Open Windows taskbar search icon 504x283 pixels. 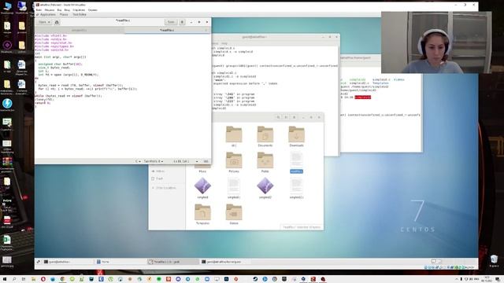[14, 279]
